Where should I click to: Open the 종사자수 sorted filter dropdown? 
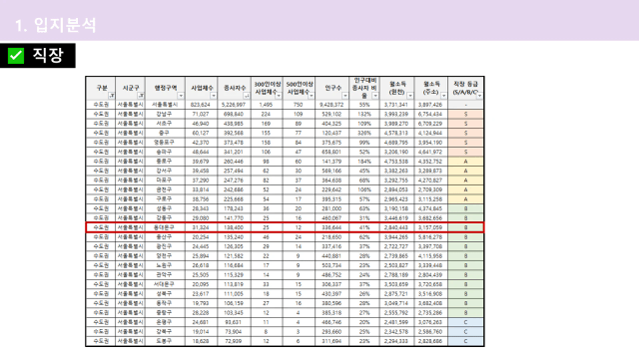click(247, 96)
